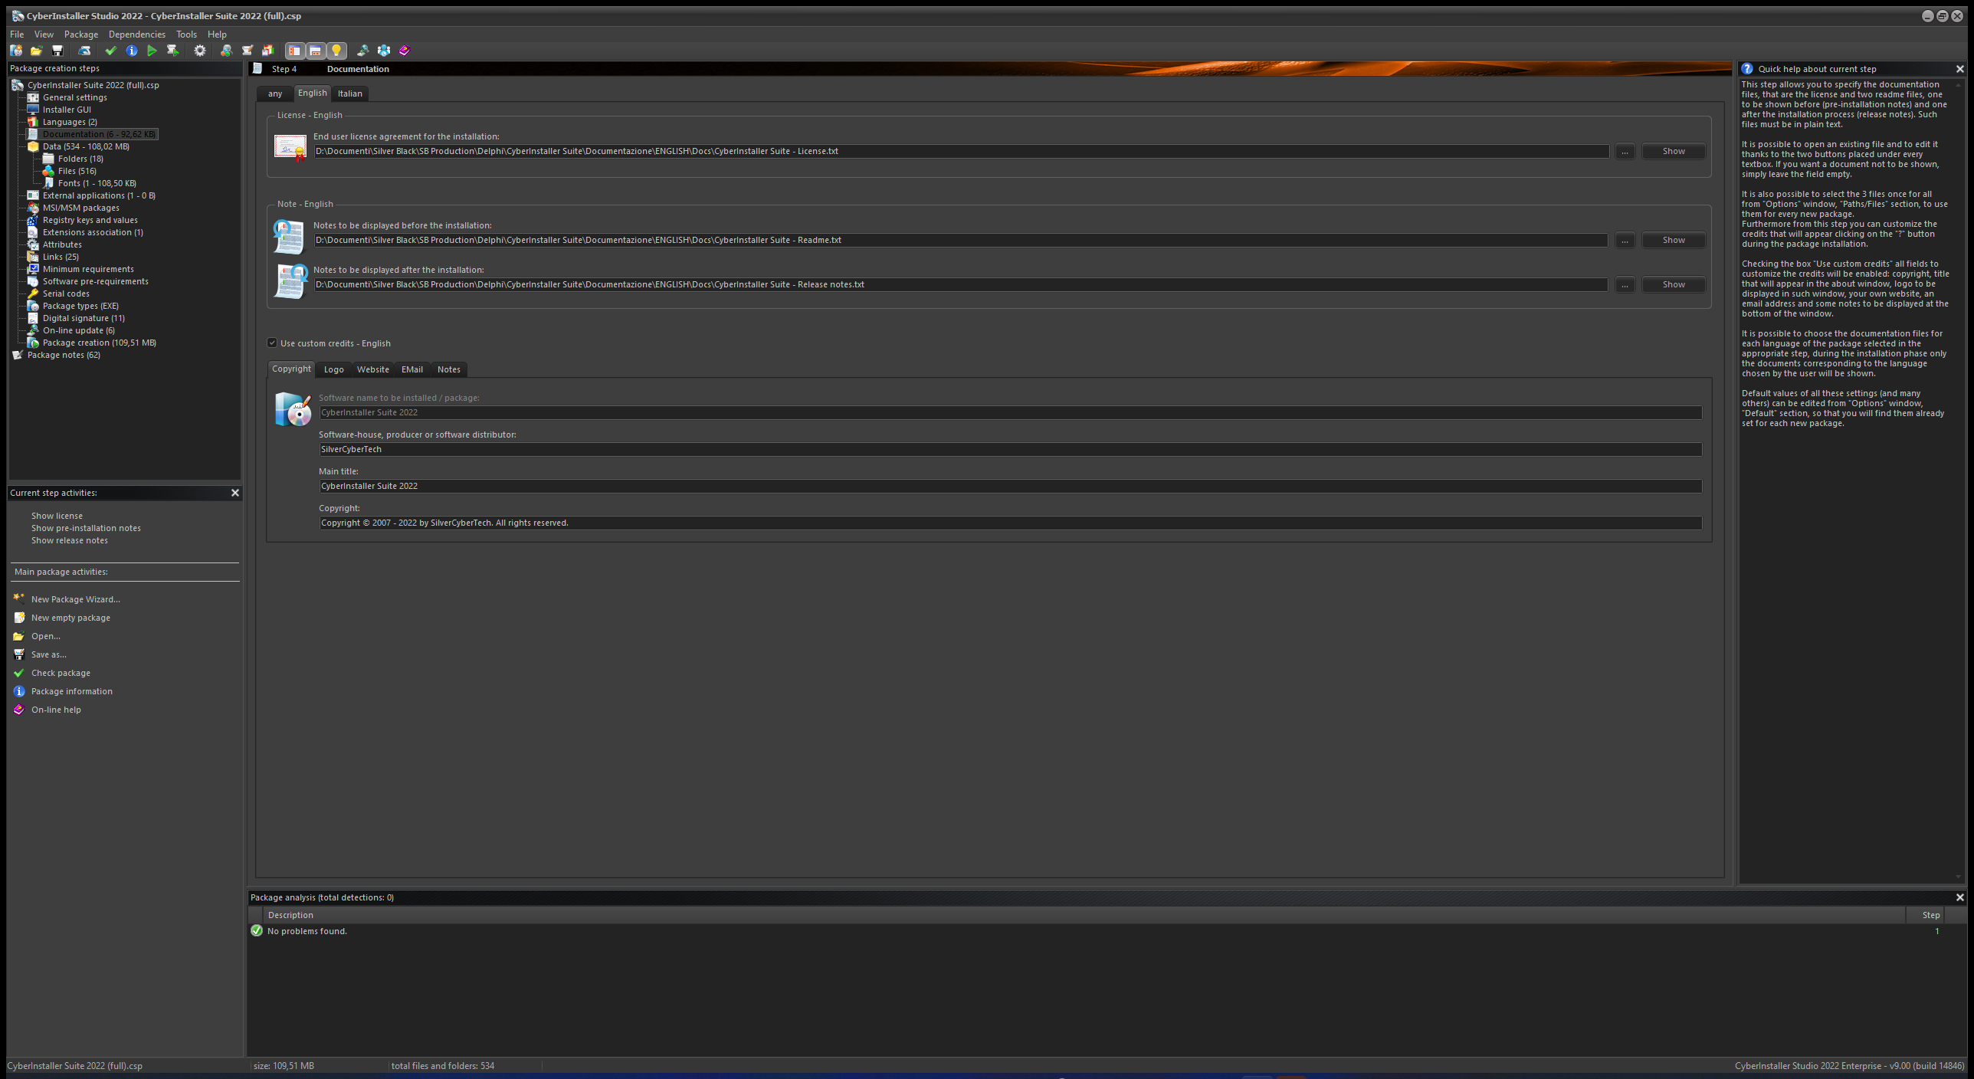
Task: Select Package notes (62) tree item
Action: click(x=64, y=355)
